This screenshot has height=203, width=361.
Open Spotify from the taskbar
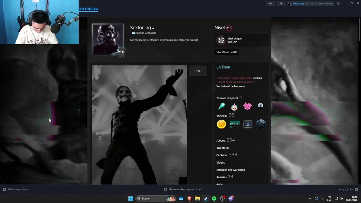coord(214,198)
